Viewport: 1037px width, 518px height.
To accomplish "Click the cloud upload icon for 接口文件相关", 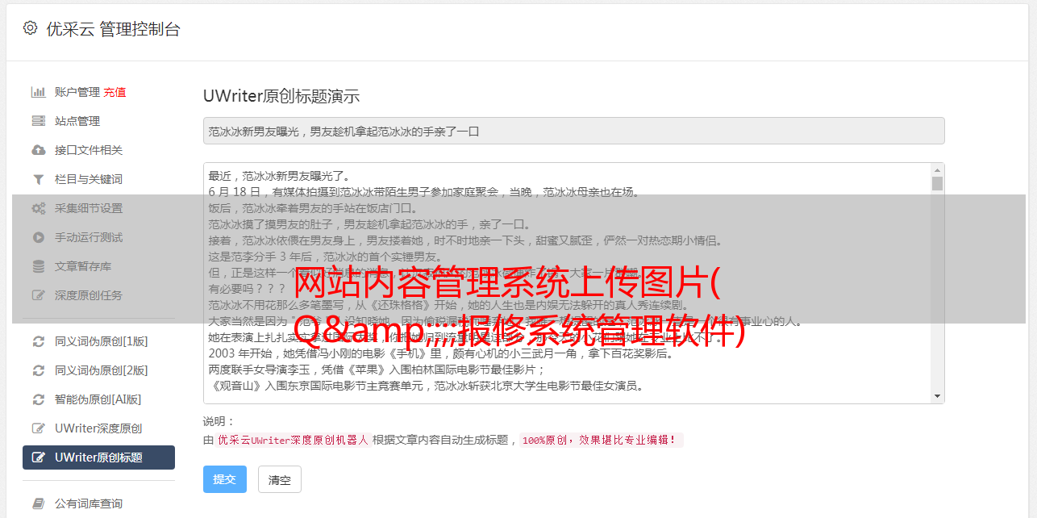I will [38, 150].
